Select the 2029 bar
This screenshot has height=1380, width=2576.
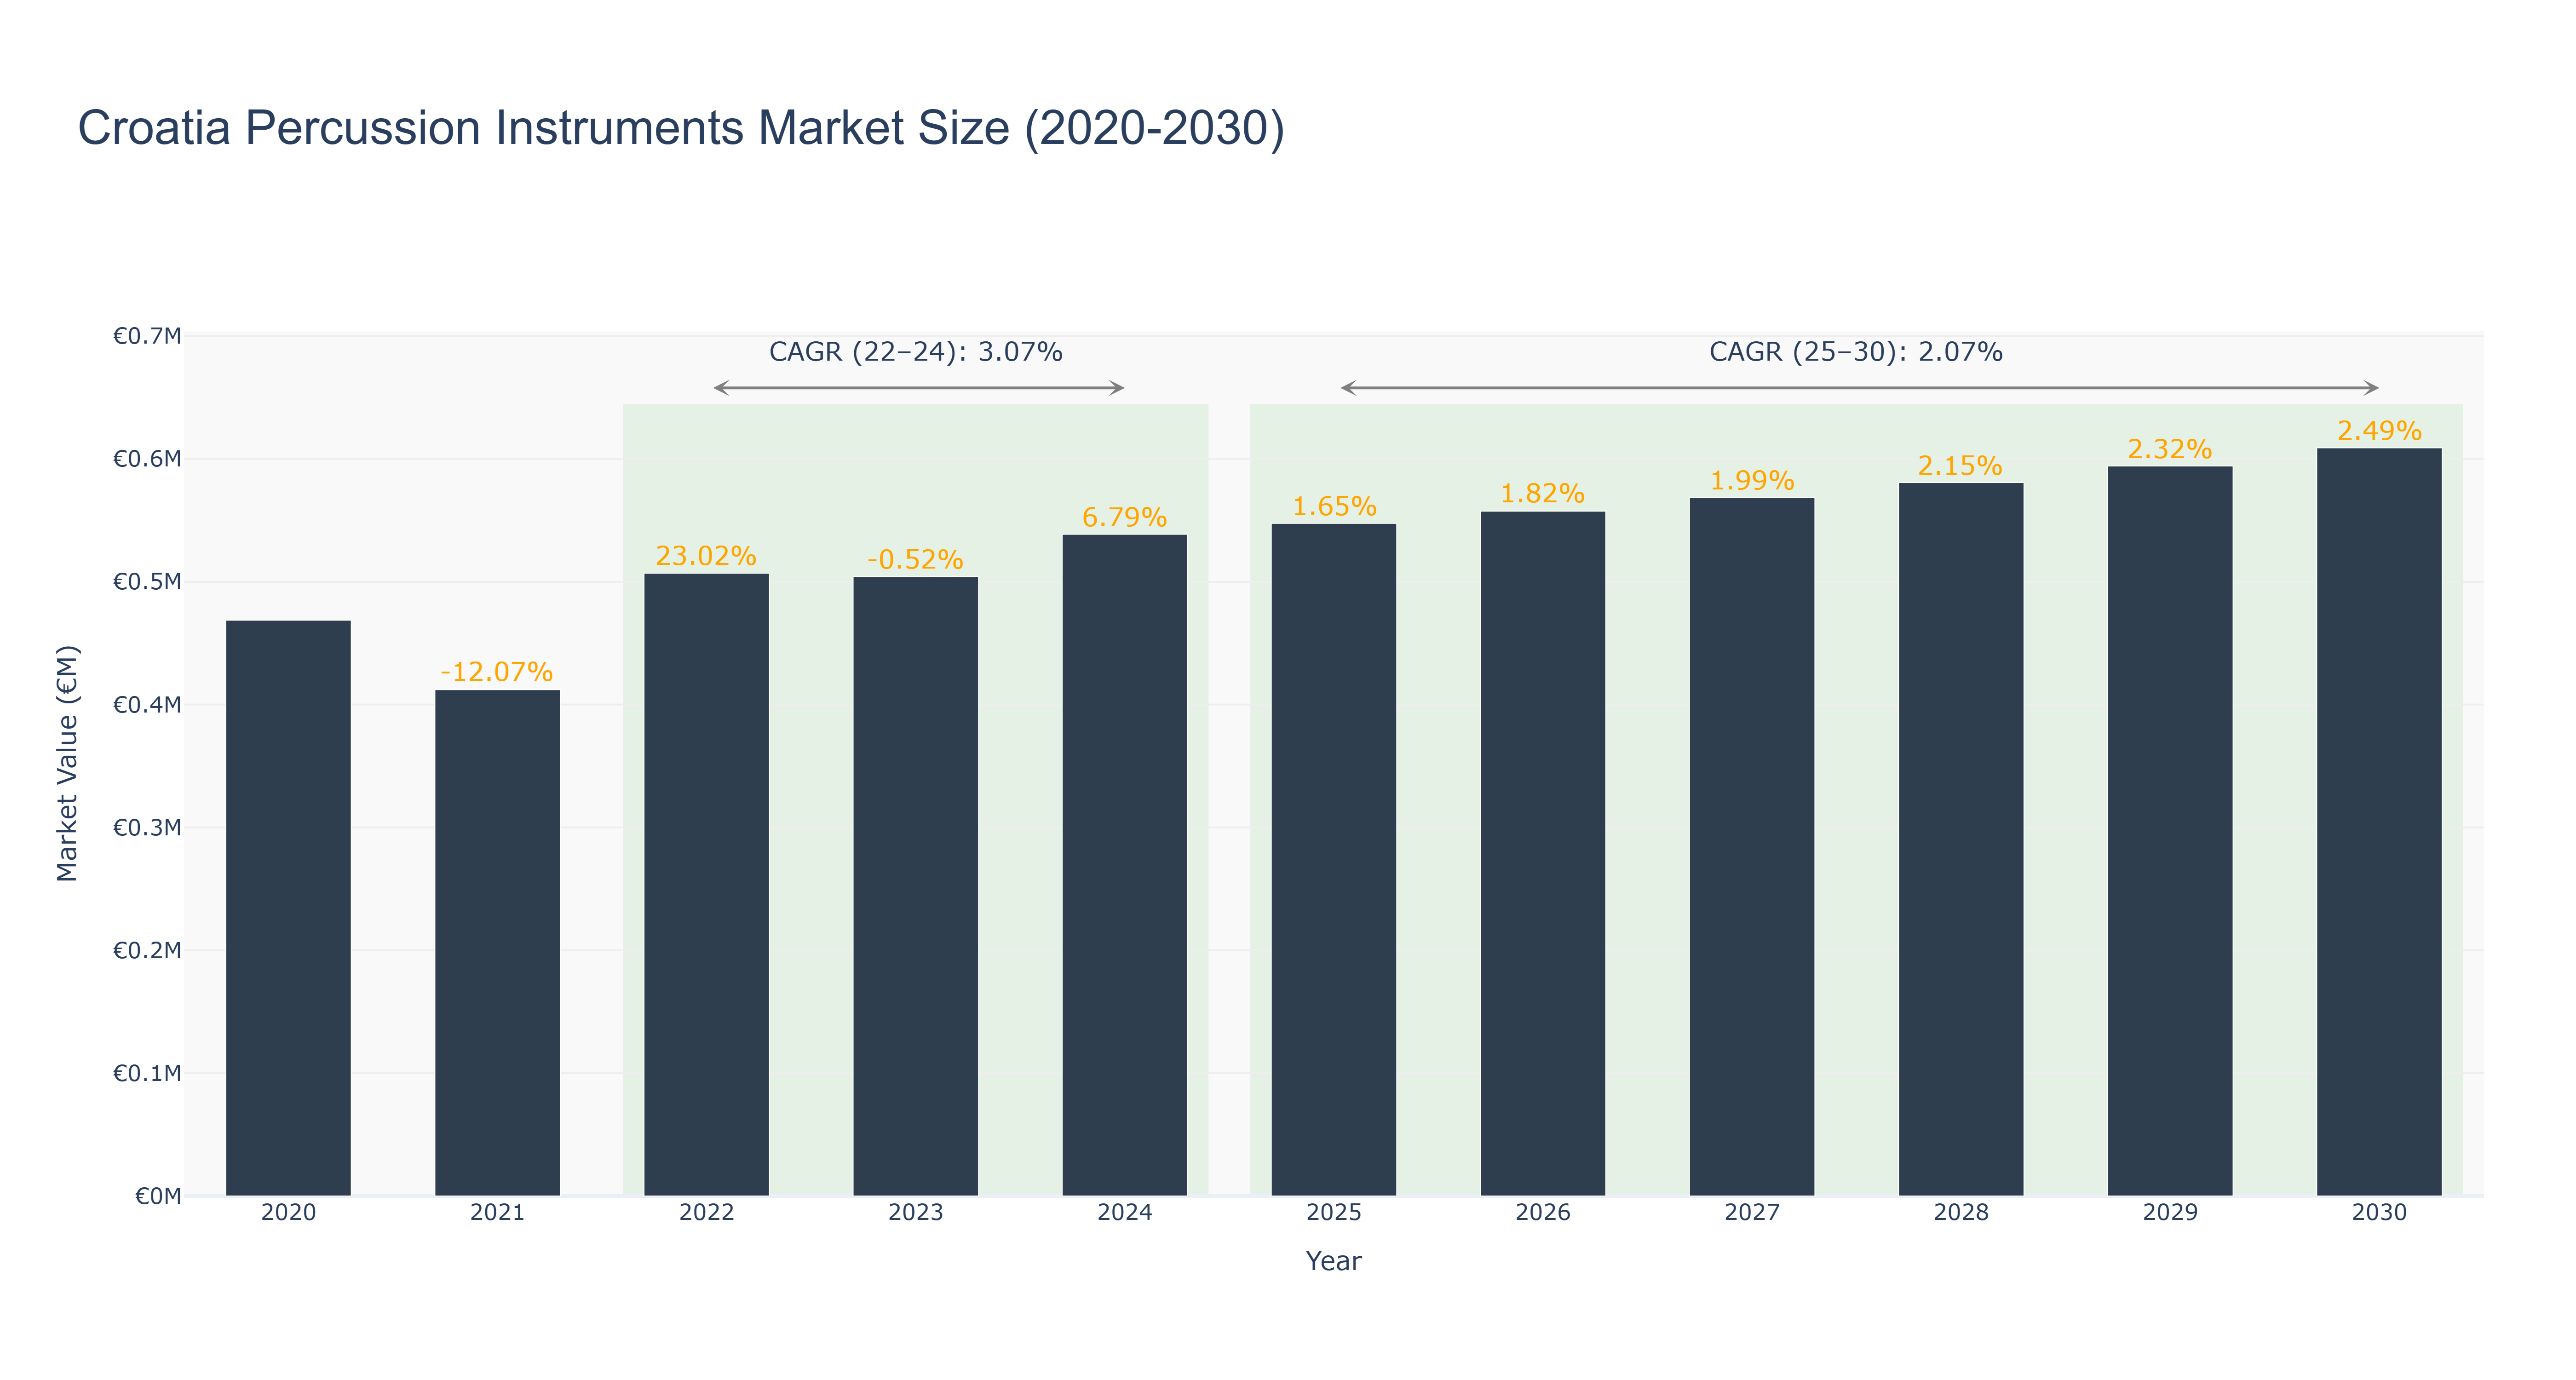pyautogui.click(x=2169, y=831)
